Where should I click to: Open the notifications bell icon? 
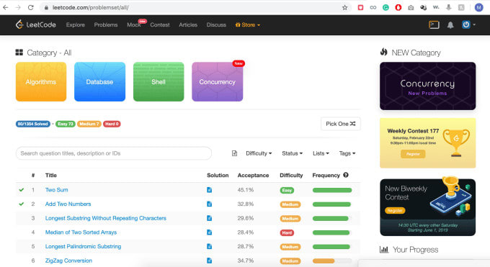point(450,25)
